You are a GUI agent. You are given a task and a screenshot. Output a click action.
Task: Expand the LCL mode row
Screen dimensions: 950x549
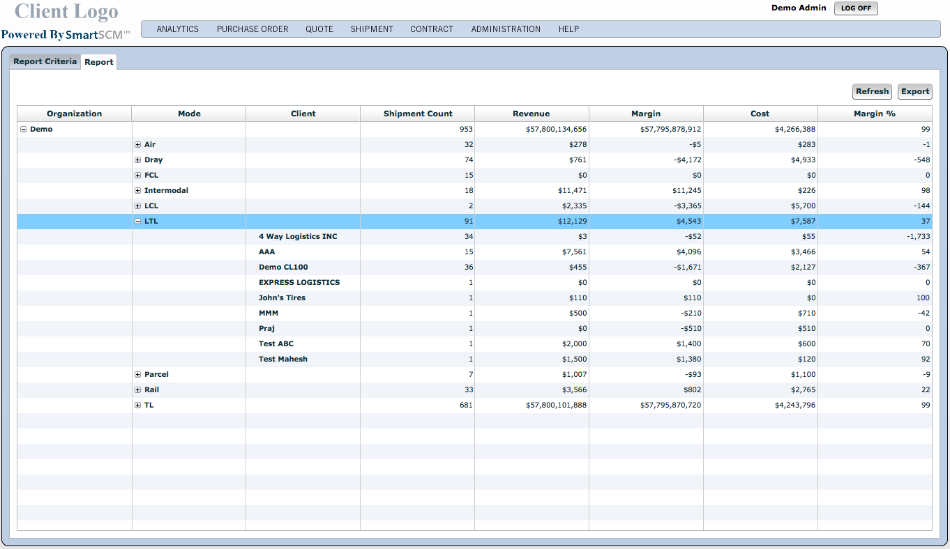coord(138,206)
